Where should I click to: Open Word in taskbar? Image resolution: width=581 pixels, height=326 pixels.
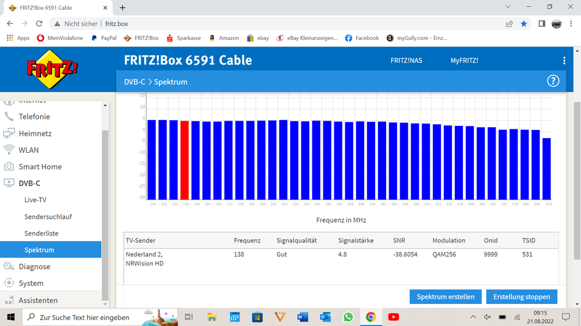(302, 317)
